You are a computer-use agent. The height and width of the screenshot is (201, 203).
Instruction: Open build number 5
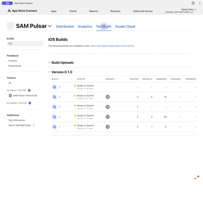[60, 87]
